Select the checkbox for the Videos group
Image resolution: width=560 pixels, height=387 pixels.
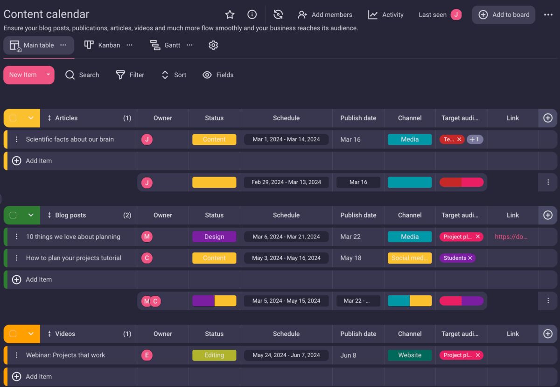pos(13,334)
